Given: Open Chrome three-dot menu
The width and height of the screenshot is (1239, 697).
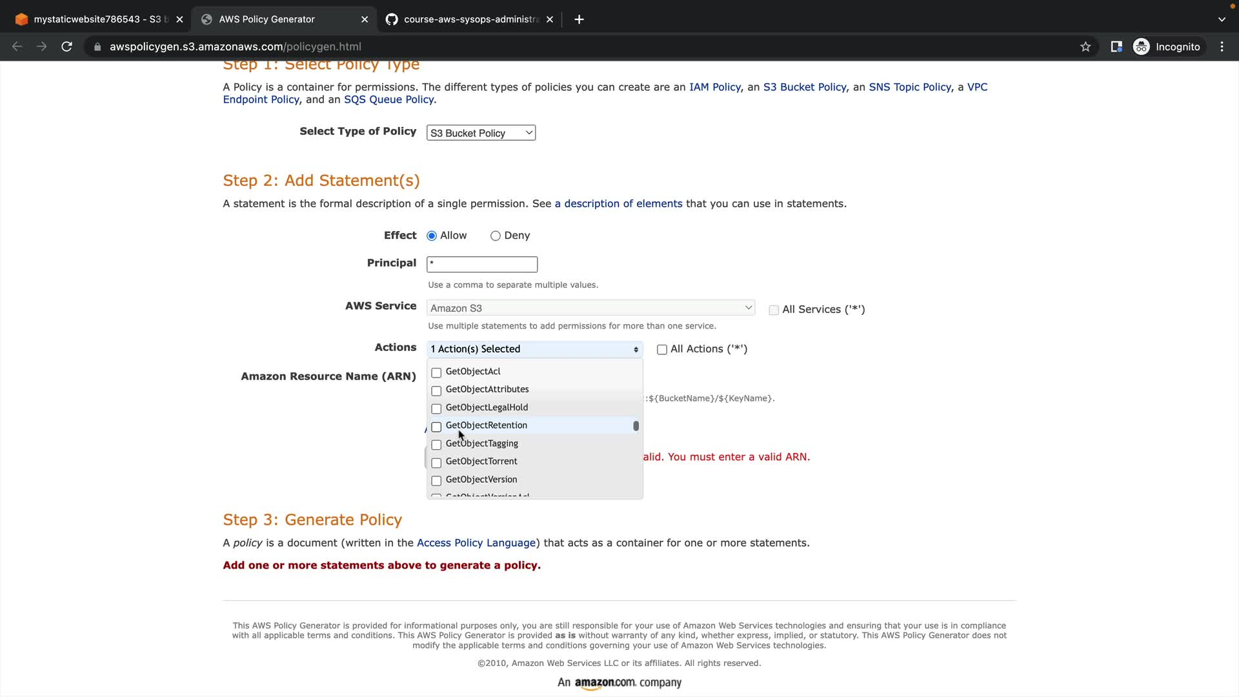Looking at the screenshot, I should (x=1222, y=46).
